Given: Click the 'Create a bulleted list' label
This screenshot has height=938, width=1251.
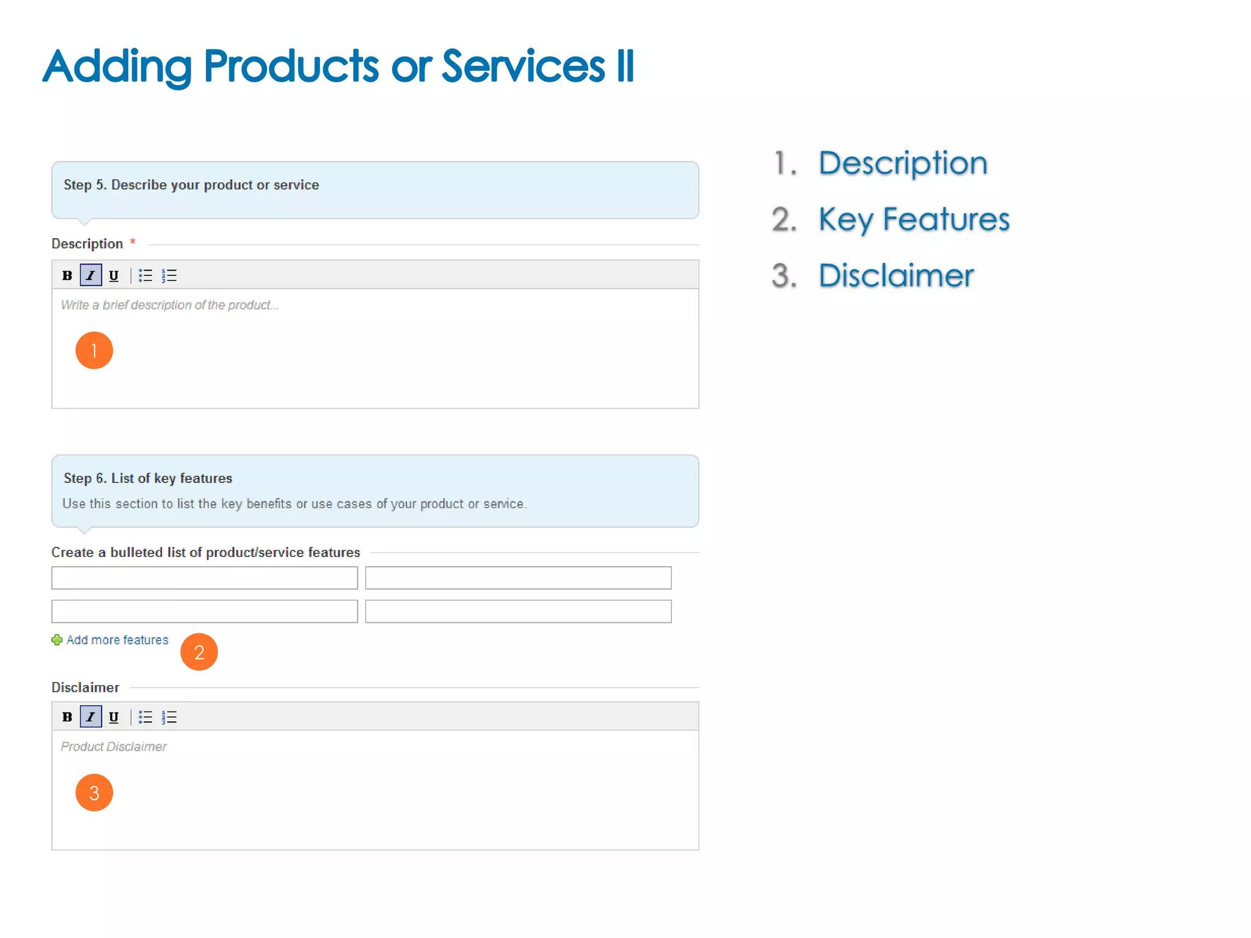Looking at the screenshot, I should pos(206,552).
